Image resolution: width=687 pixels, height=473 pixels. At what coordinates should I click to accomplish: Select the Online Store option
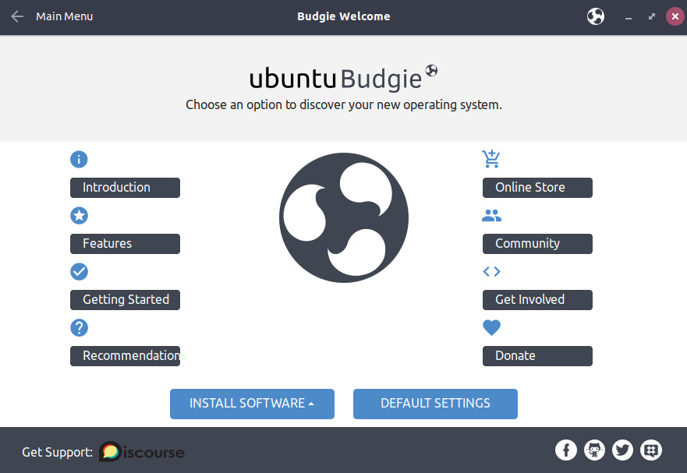[536, 187]
